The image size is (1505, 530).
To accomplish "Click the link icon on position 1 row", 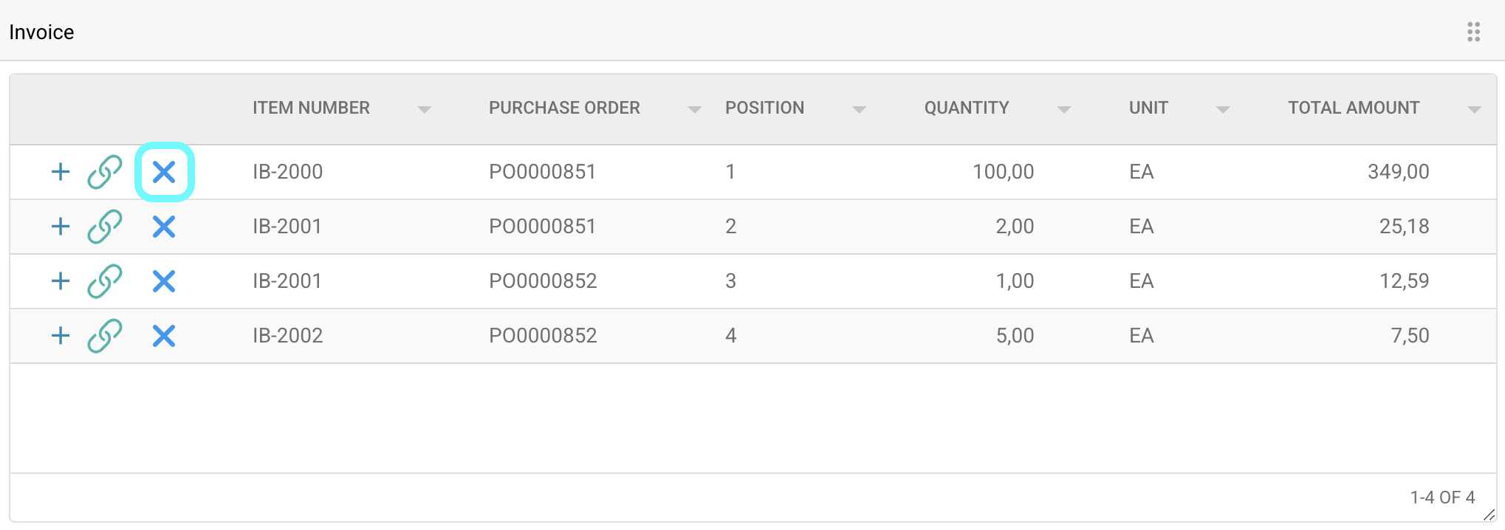I will point(105,172).
